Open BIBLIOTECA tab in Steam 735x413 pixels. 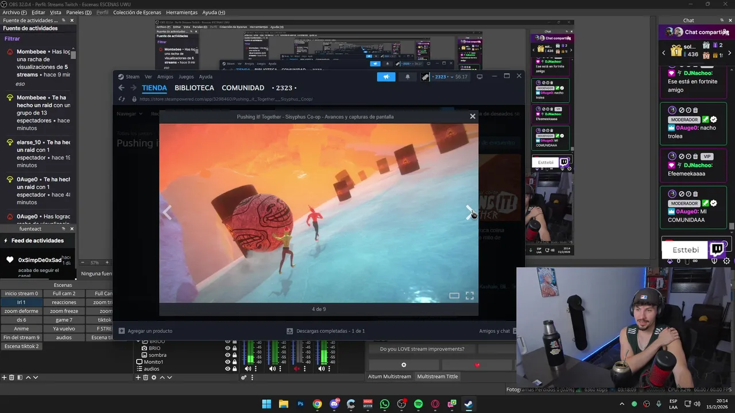(194, 88)
